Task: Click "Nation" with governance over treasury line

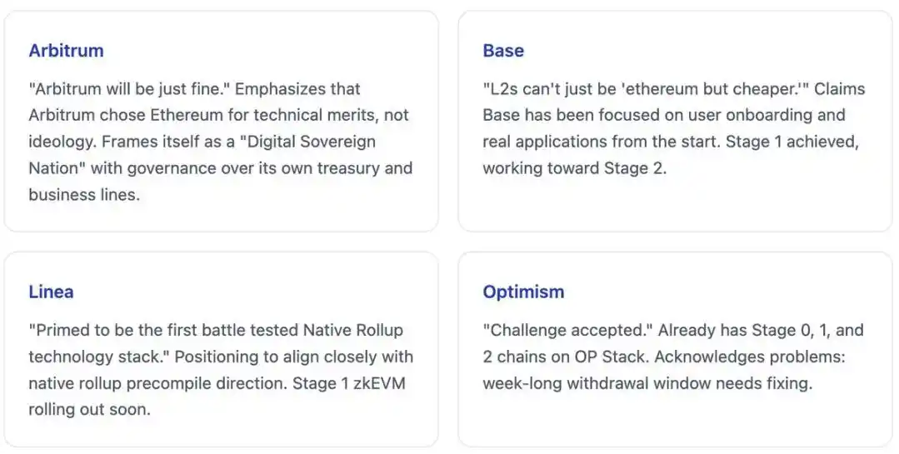Action: click(x=220, y=168)
